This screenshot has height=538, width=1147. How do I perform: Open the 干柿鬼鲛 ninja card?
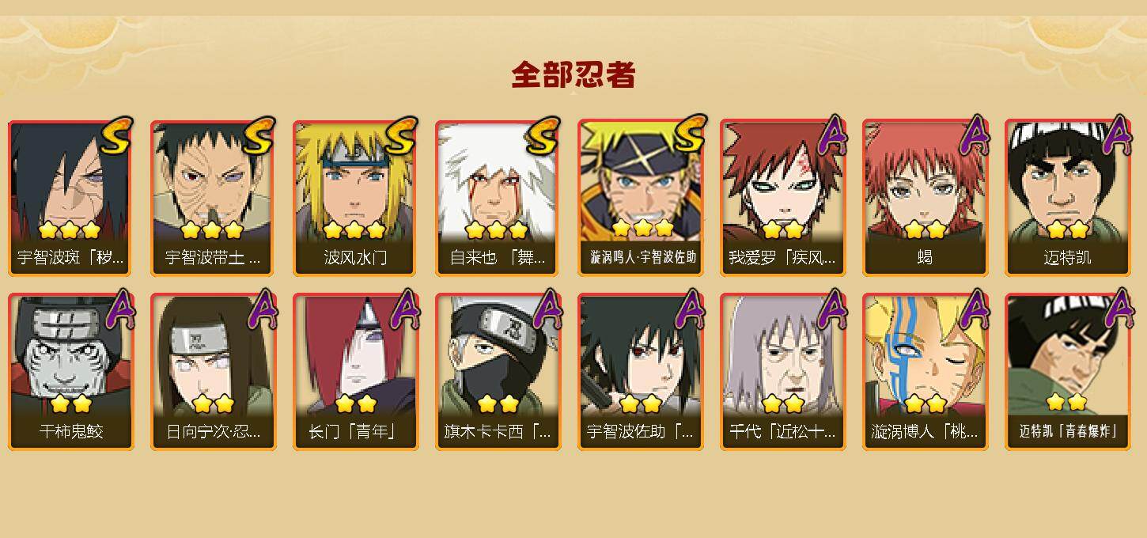pos(71,372)
